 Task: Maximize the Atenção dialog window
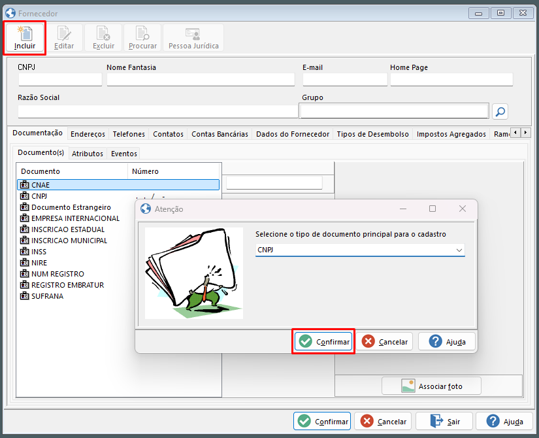coord(433,209)
